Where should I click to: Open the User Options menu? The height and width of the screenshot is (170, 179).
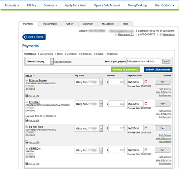[x=164, y=5]
